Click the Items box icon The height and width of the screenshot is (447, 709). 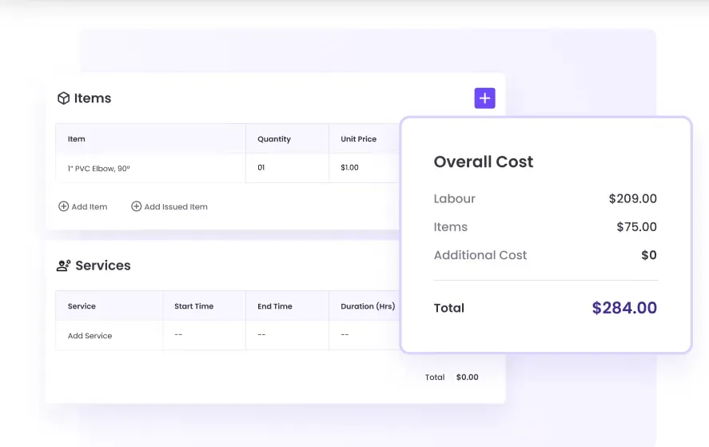click(x=63, y=98)
